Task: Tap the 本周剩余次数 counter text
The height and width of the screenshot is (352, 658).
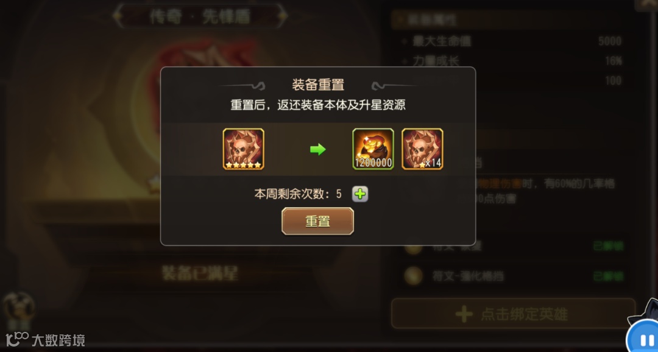Action: pyautogui.click(x=297, y=194)
